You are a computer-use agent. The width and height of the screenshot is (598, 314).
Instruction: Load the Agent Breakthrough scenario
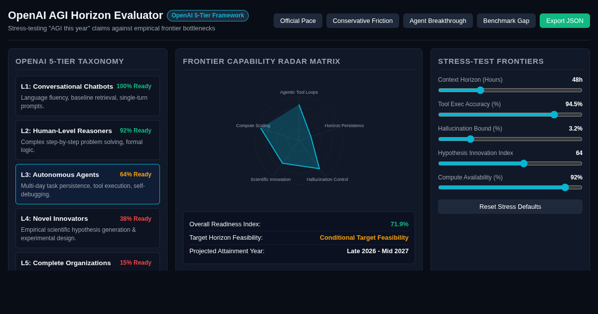[438, 20]
